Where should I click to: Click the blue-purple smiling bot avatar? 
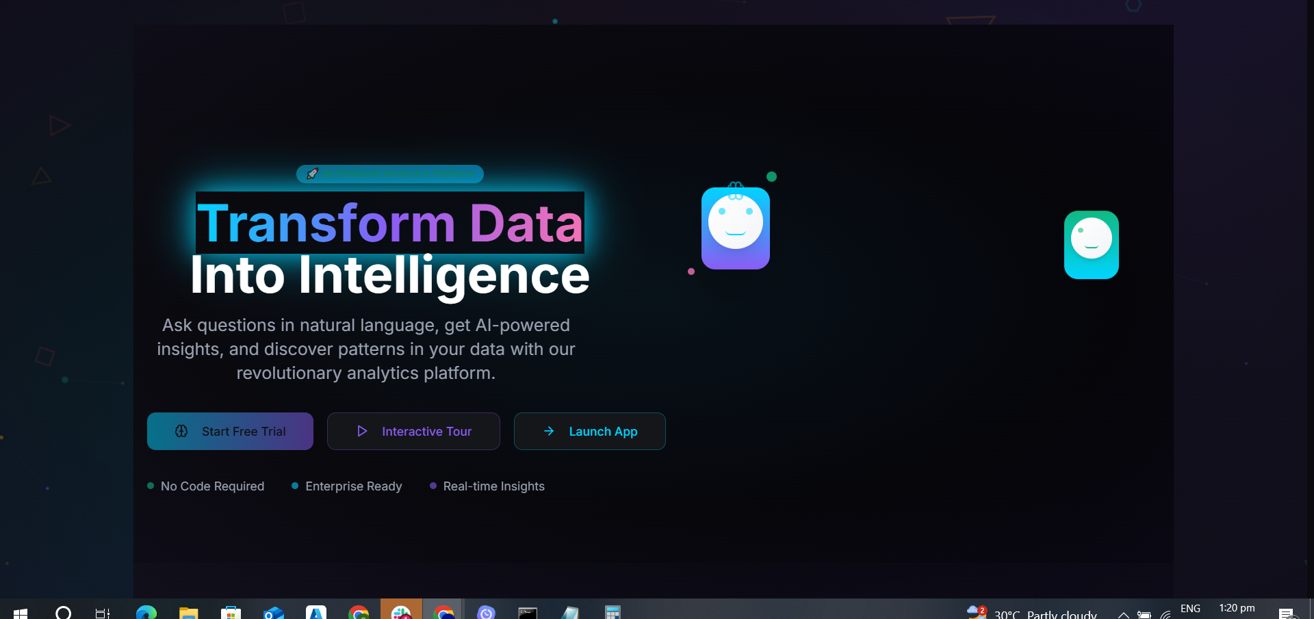tap(736, 228)
